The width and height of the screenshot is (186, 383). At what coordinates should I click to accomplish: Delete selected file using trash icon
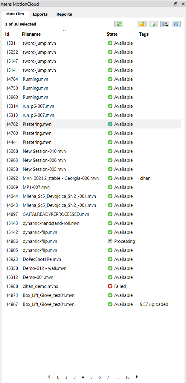[176, 24]
